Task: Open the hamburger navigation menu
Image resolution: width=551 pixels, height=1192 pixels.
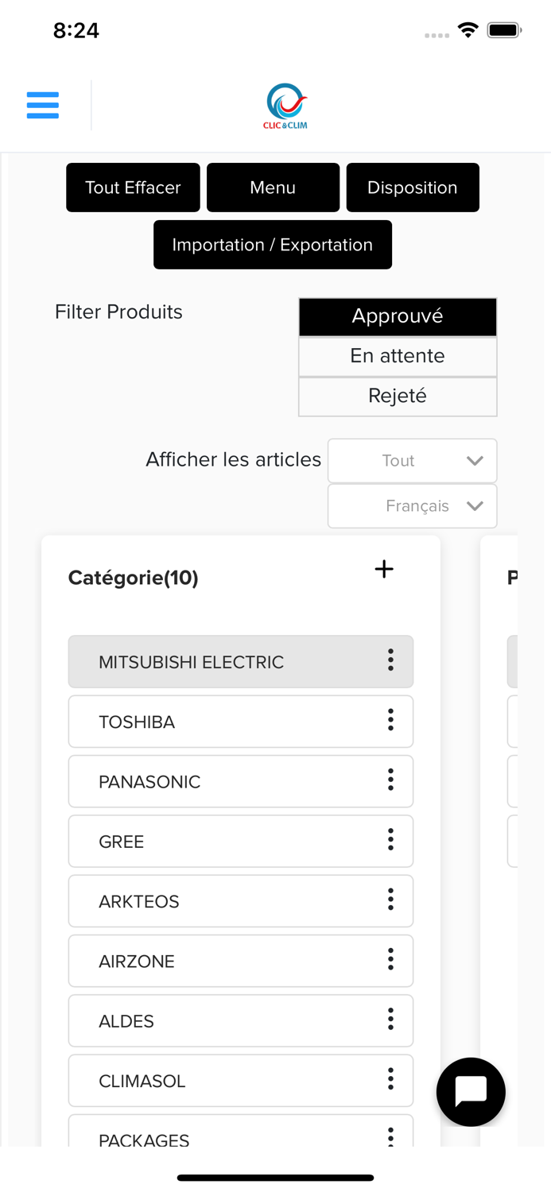Action: (x=43, y=104)
